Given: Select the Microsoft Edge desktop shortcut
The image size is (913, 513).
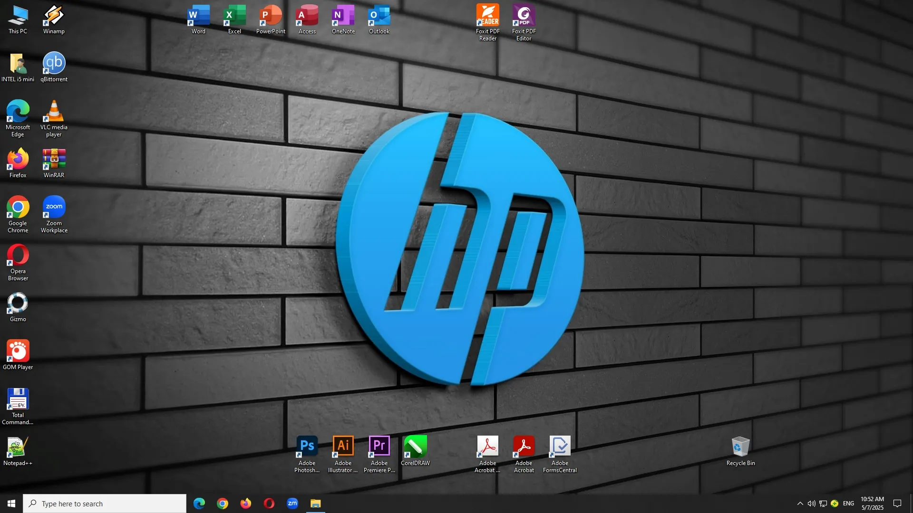Looking at the screenshot, I should point(18,119).
